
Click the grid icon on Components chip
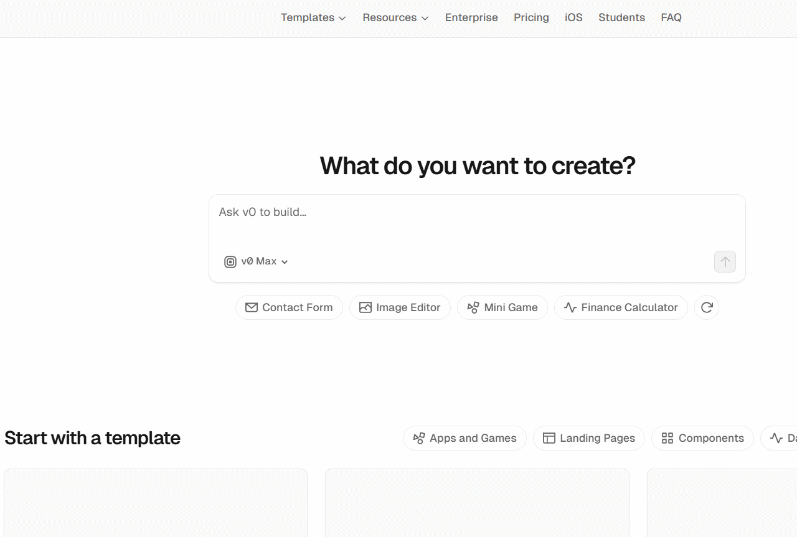667,438
